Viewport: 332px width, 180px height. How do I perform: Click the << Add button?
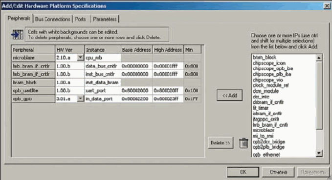(229, 95)
